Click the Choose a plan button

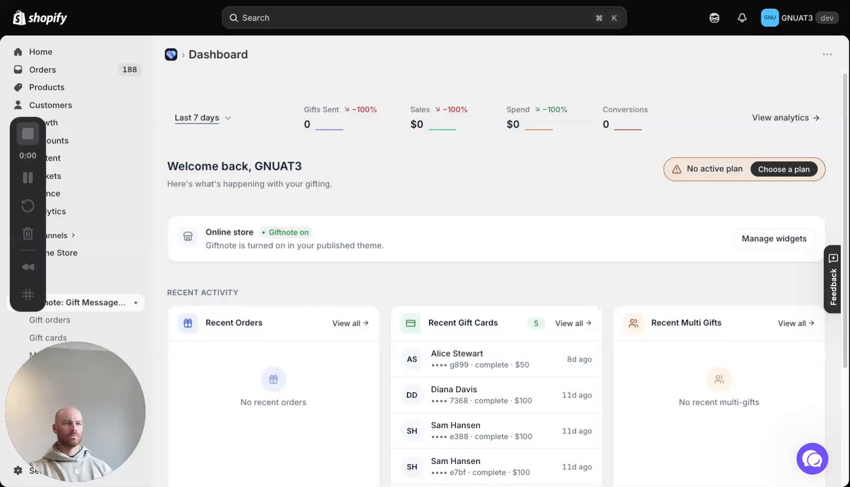point(784,169)
